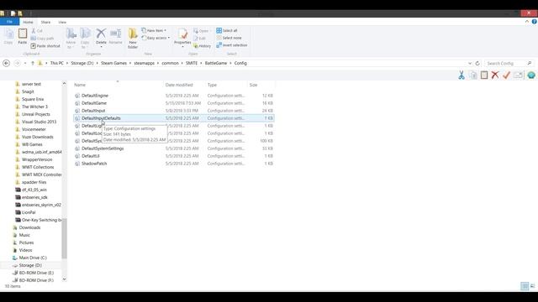Click Invert selection in the ribbon
Image resolution: width=538 pixels, height=302 pixels.
[232, 45]
